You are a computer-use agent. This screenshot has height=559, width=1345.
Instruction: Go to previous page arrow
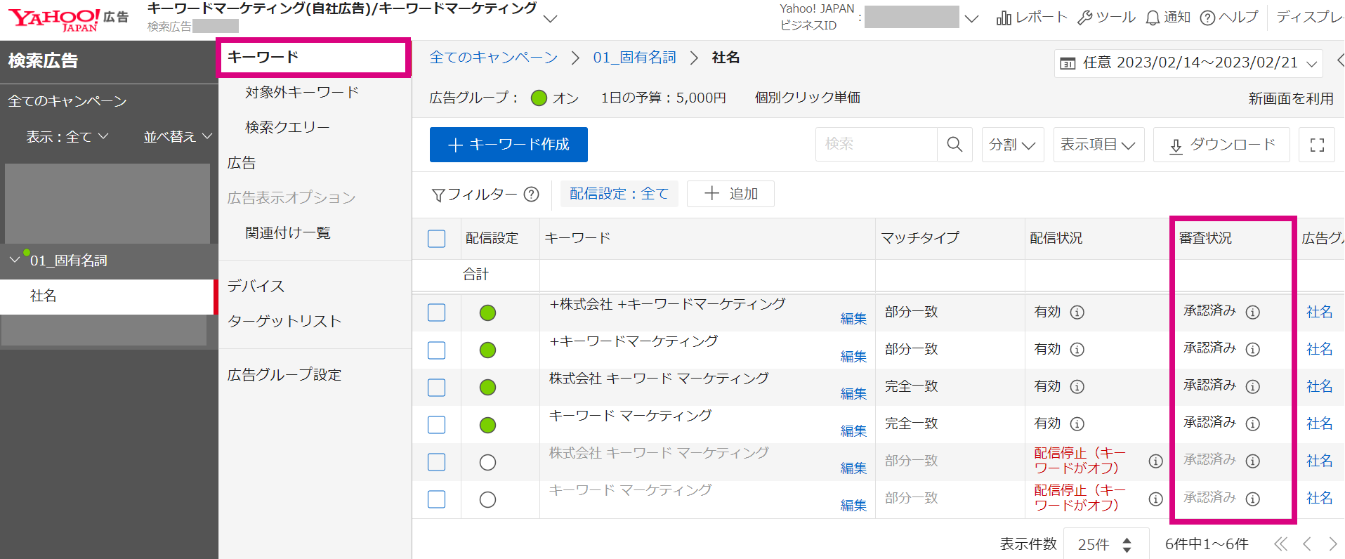[x=1307, y=544]
